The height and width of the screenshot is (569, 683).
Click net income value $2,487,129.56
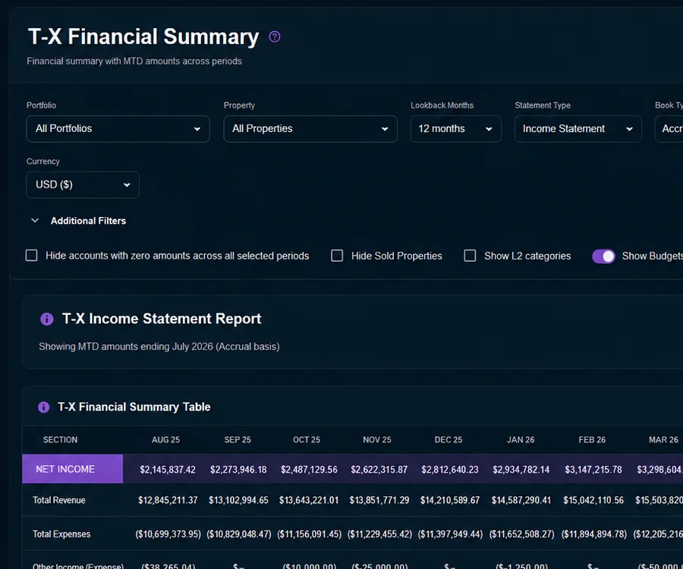[309, 470]
